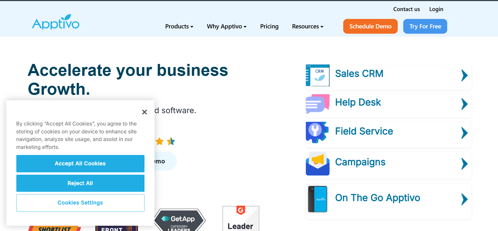Click the cookie notice paragraph text
This screenshot has height=231, width=498.
click(77, 135)
